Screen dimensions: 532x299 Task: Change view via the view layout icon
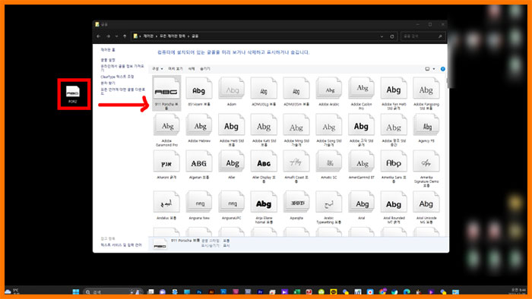[427, 69]
